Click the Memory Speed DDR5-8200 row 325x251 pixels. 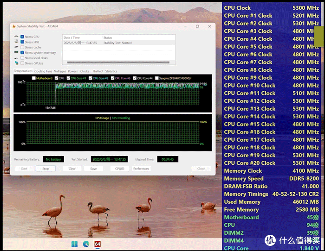(x=271, y=178)
